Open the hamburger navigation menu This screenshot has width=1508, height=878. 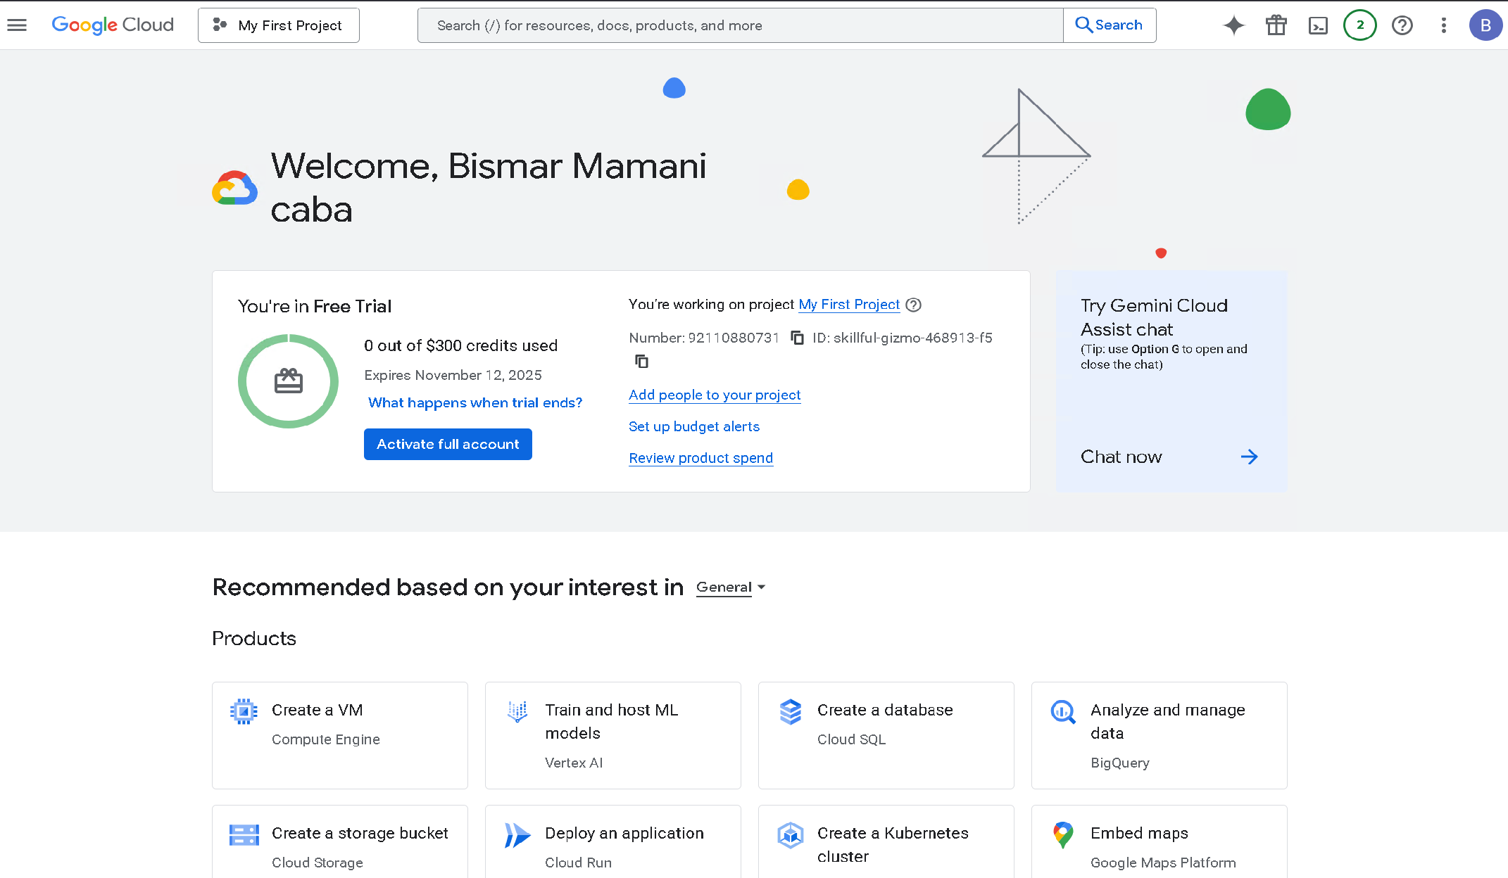(x=17, y=25)
